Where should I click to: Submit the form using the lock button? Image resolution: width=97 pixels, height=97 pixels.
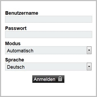(x=48, y=79)
